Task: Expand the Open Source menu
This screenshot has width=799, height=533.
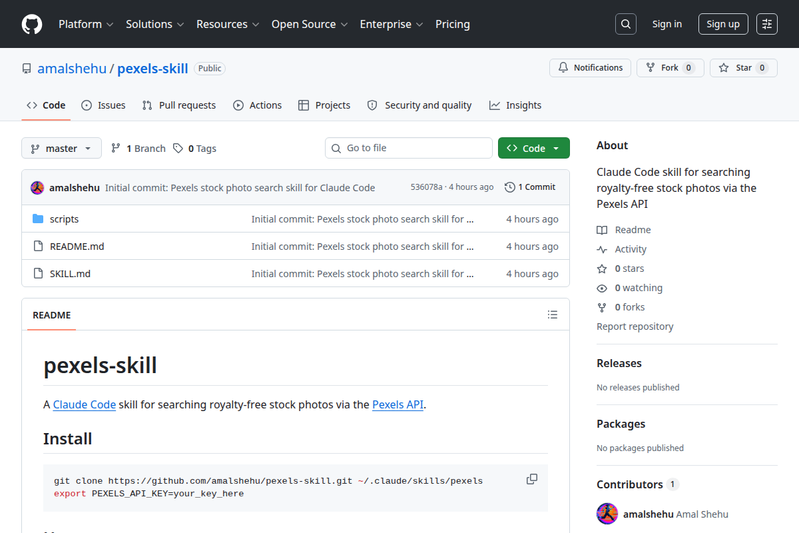Action: click(x=310, y=24)
